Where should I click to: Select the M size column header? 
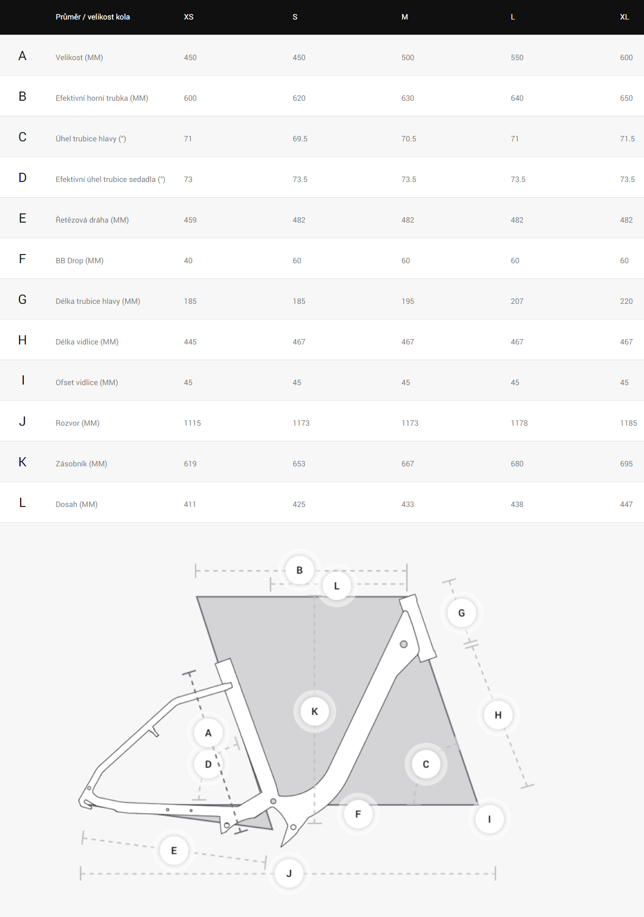pyautogui.click(x=404, y=17)
